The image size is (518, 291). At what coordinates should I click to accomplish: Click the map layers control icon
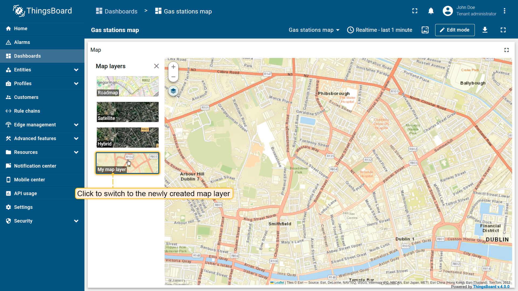[x=173, y=91]
